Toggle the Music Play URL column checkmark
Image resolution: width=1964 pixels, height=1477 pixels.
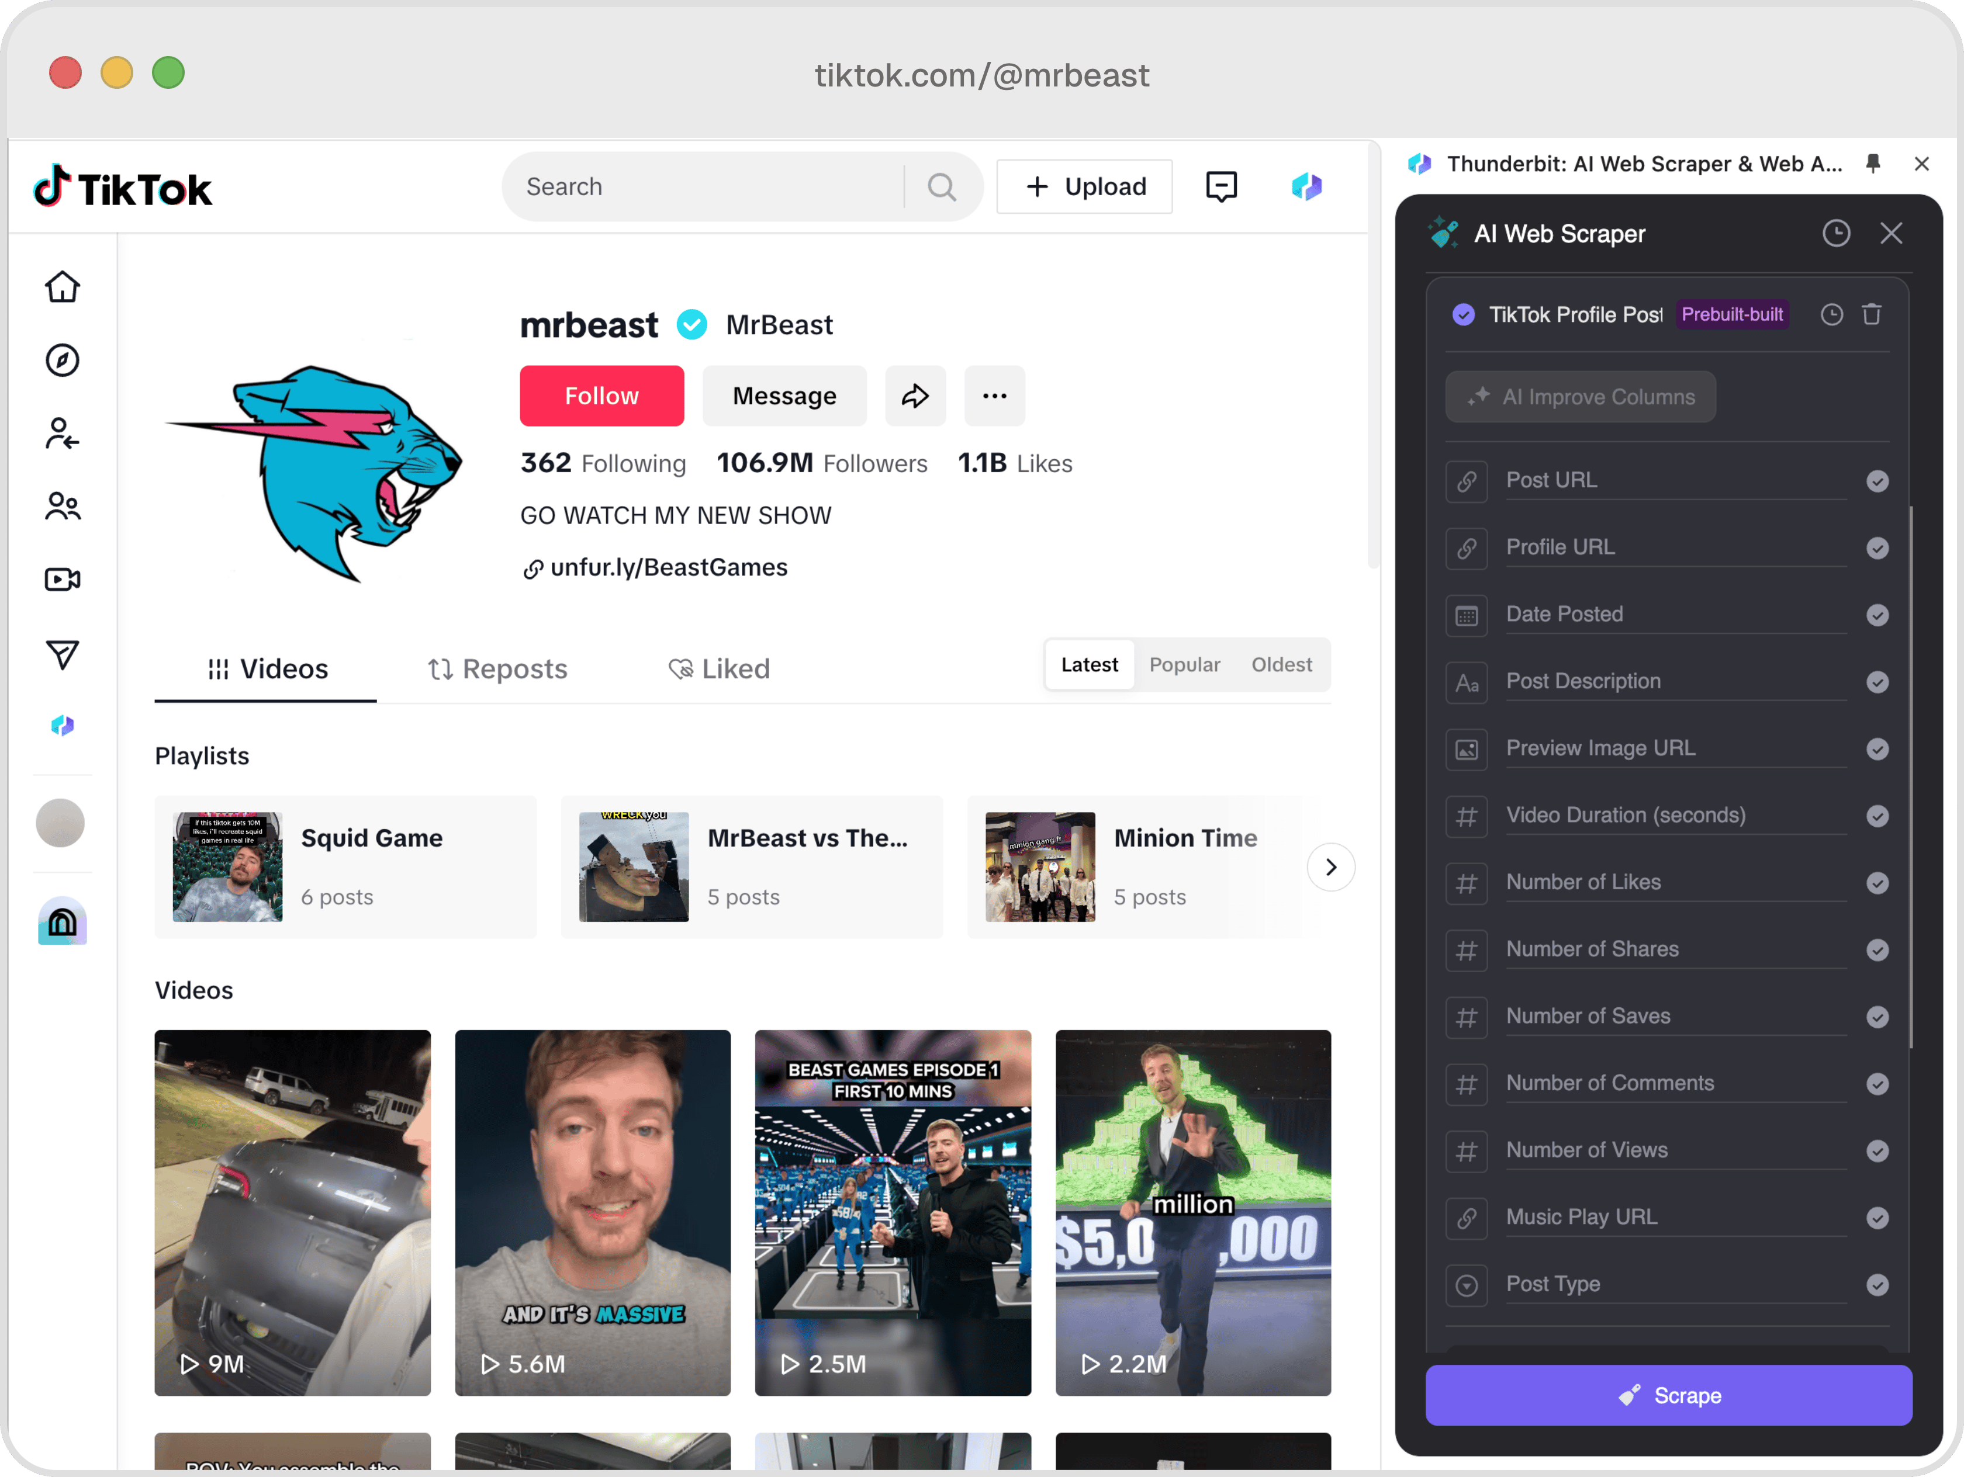click(x=1877, y=1218)
